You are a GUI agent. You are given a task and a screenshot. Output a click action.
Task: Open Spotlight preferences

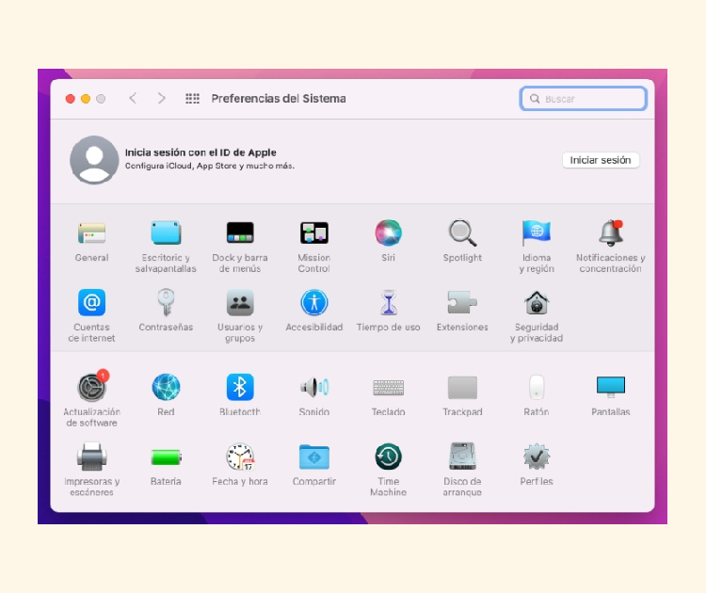pos(462,233)
